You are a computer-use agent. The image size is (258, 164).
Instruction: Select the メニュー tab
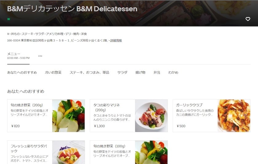coord(18,56)
